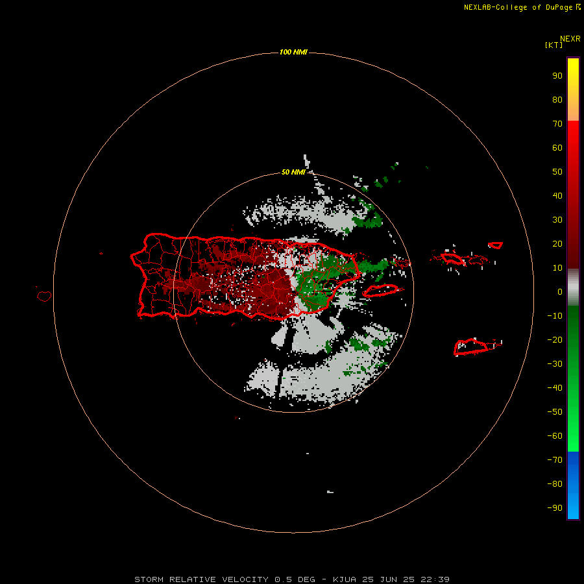
Task: Click the 100 NMI range ring label
Action: 293,52
